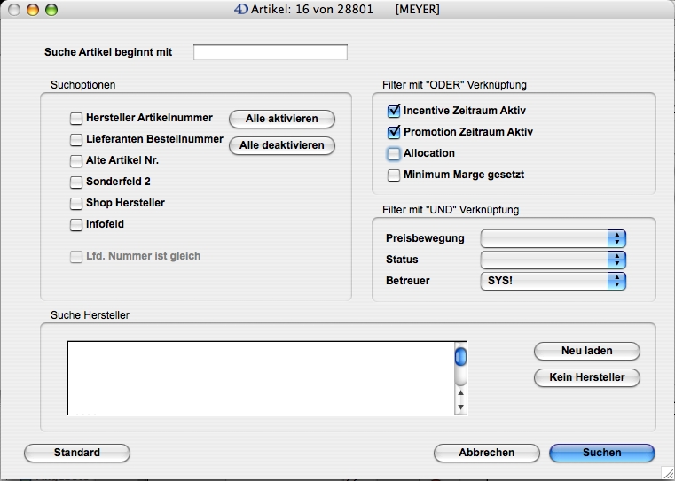675x481 pixels.
Task: Tick the Lieferanten Bestellnummer option
Action: pyautogui.click(x=76, y=139)
